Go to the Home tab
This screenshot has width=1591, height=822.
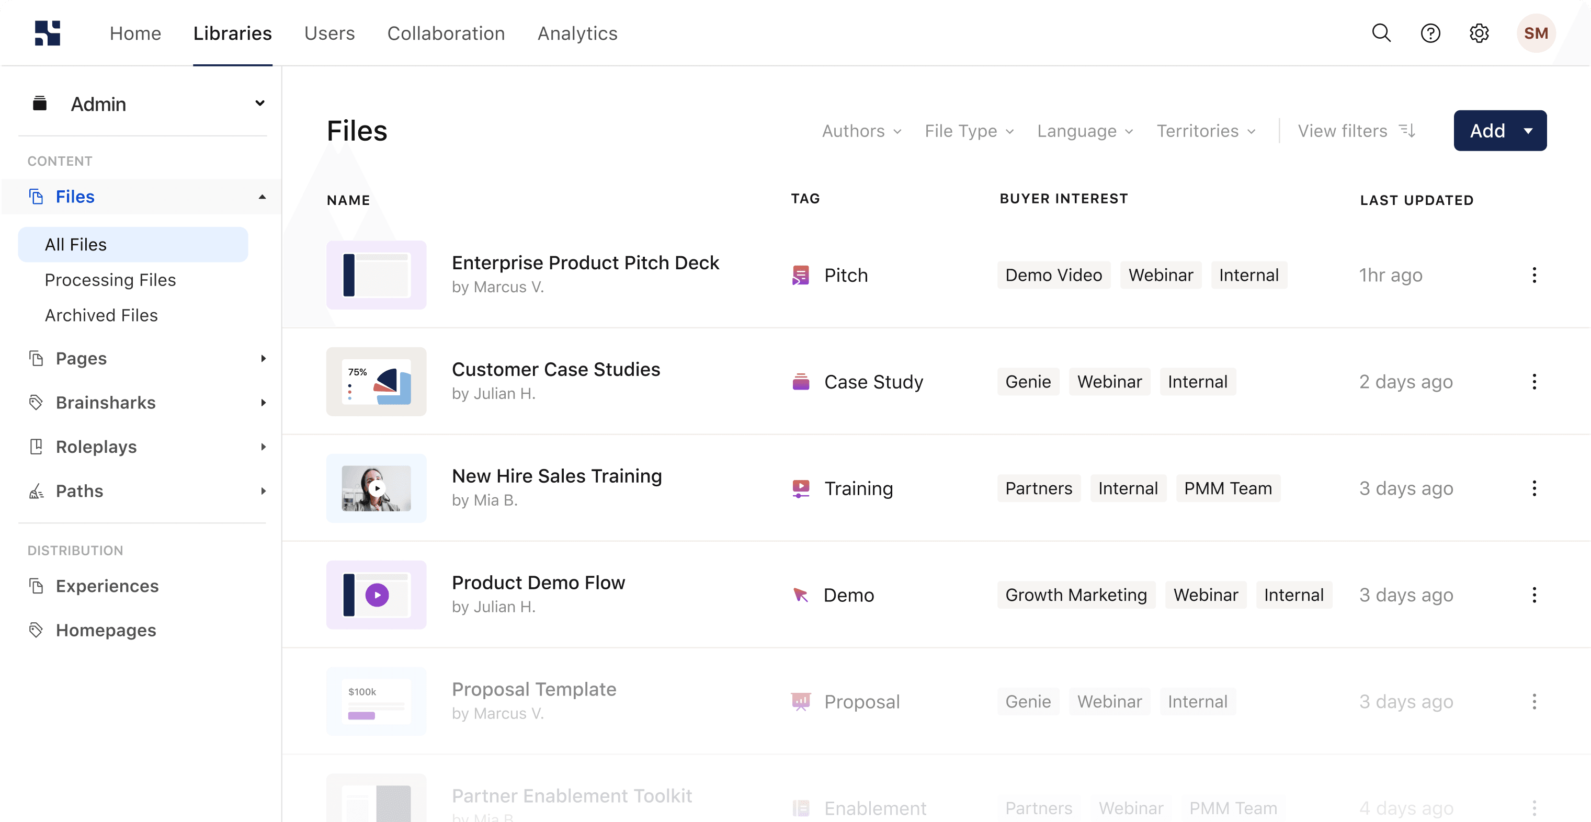[x=135, y=33]
